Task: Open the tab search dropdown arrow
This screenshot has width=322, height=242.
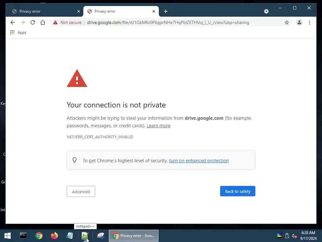Action: click(266, 11)
